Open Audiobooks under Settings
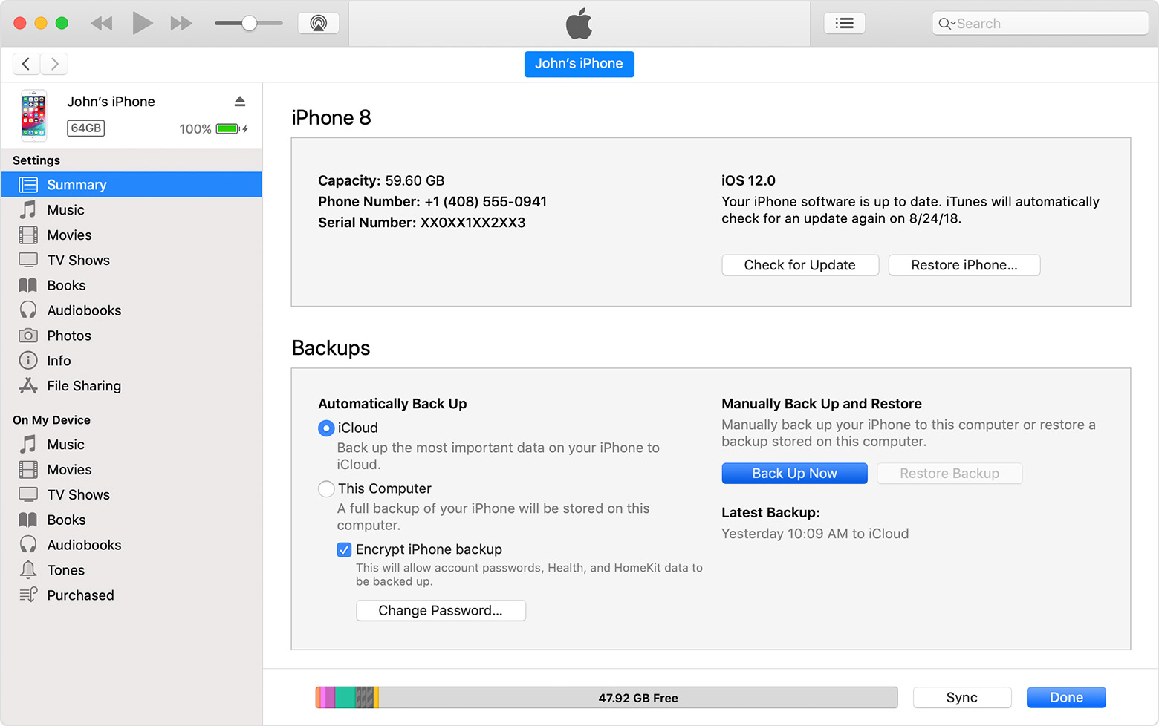 point(132,311)
